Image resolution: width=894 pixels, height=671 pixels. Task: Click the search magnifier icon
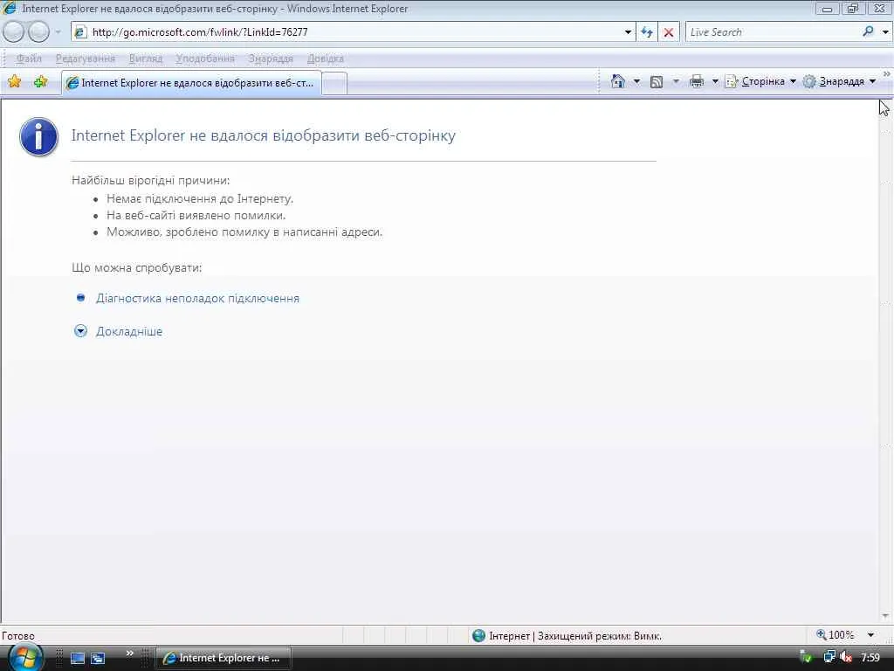[x=869, y=32]
